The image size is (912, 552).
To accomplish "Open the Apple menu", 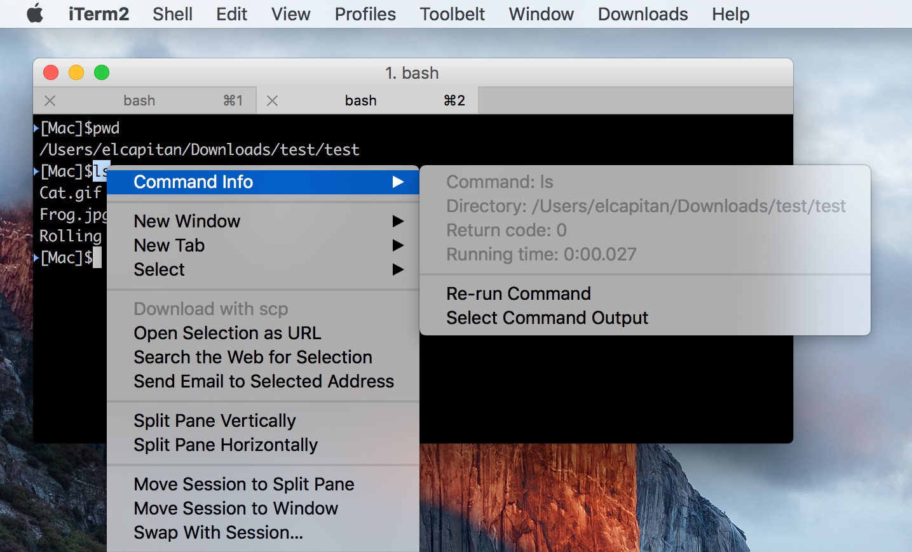I will pos(35,13).
